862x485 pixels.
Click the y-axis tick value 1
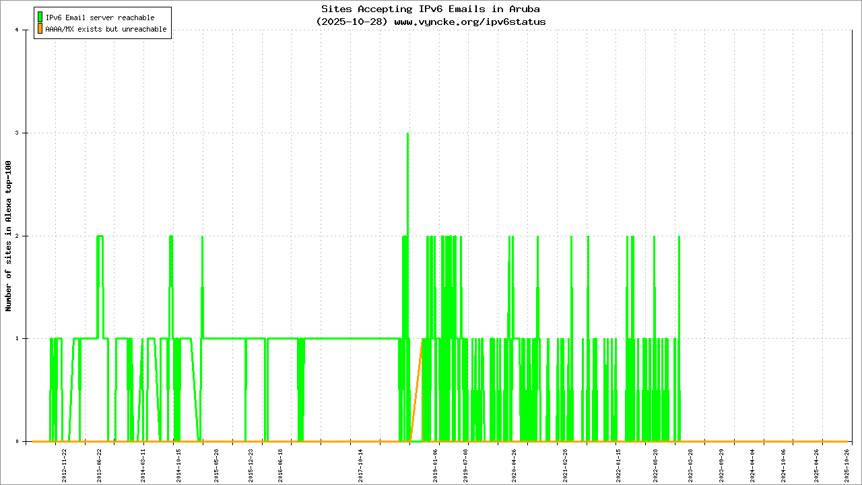[x=26, y=339]
